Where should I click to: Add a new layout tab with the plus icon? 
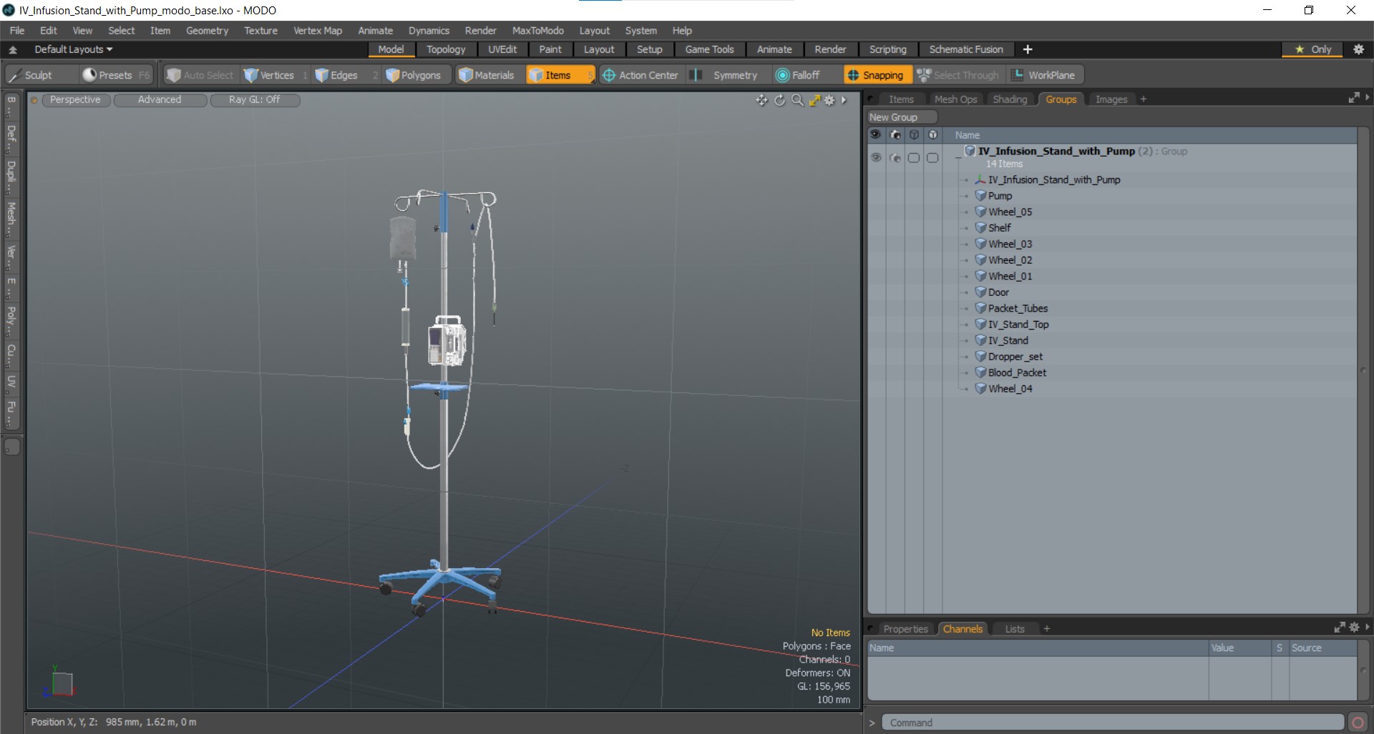1028,49
